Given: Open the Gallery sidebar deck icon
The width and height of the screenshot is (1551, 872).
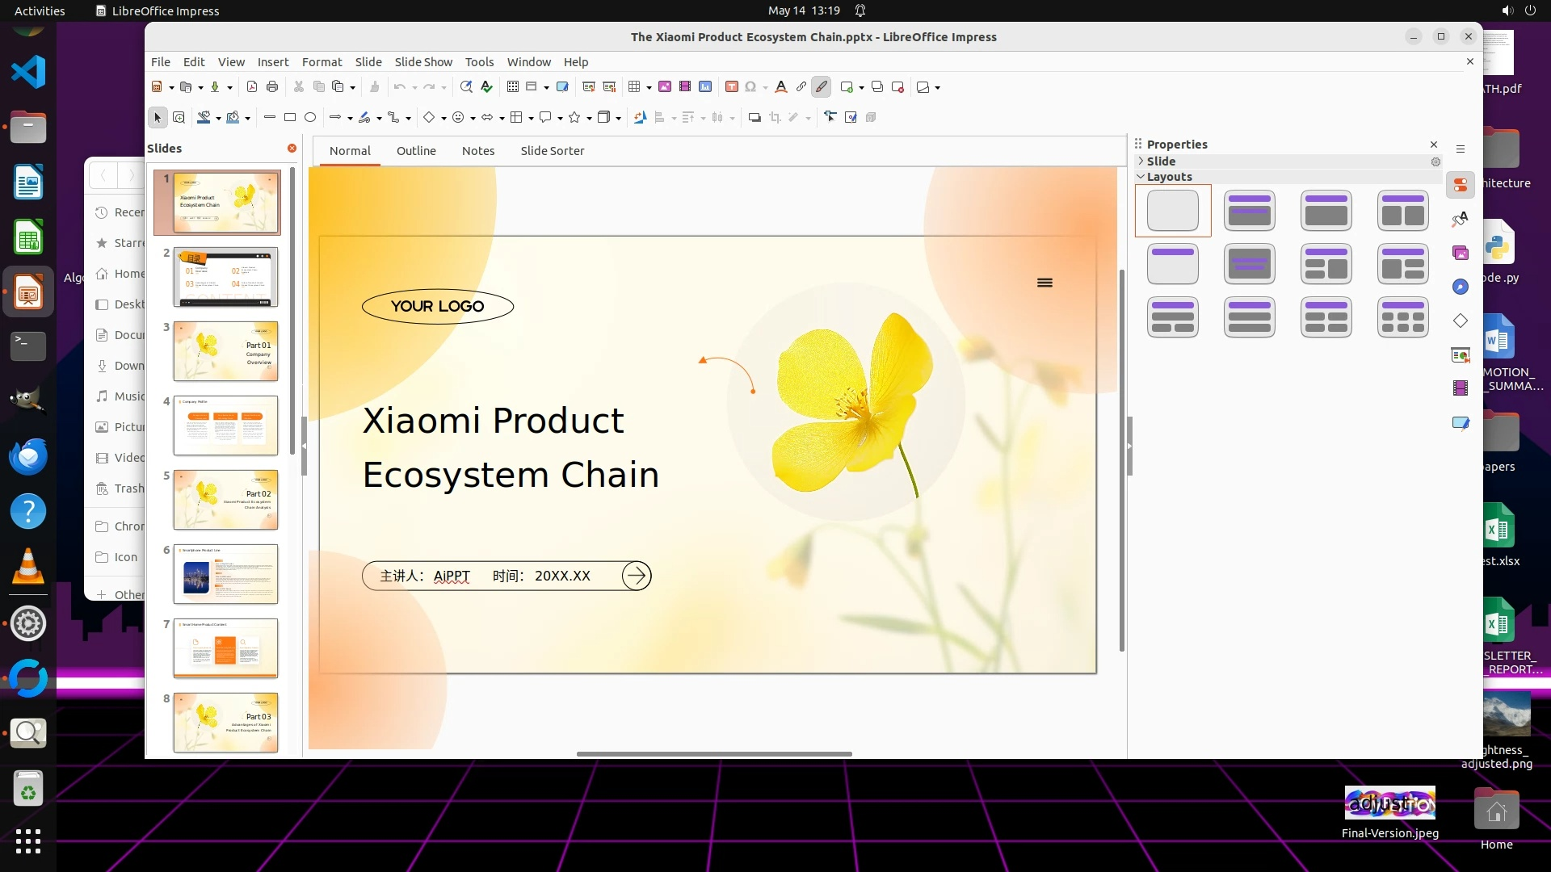Looking at the screenshot, I should [1461, 254].
